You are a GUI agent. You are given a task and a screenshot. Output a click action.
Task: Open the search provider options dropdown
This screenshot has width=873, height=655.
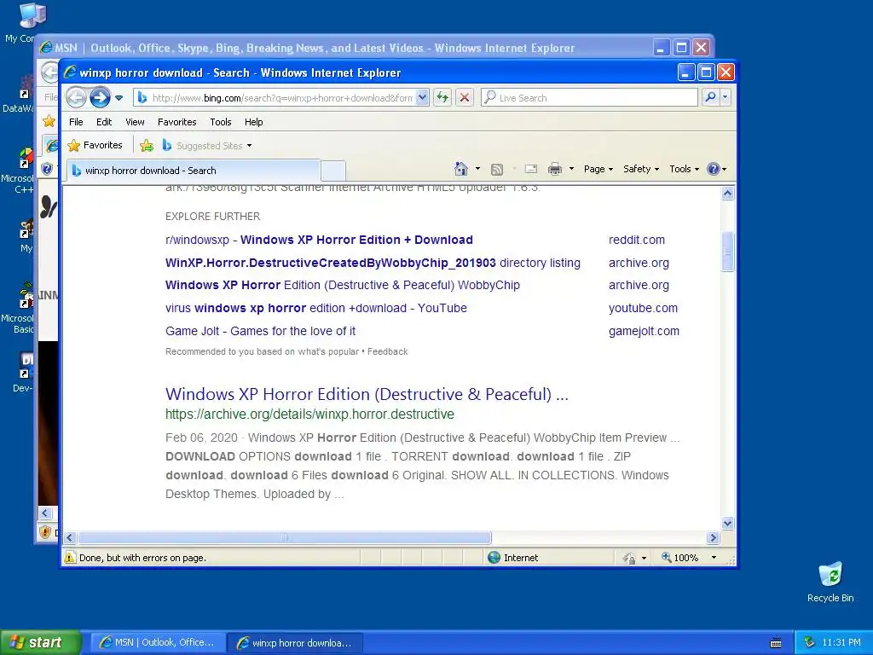click(x=725, y=97)
